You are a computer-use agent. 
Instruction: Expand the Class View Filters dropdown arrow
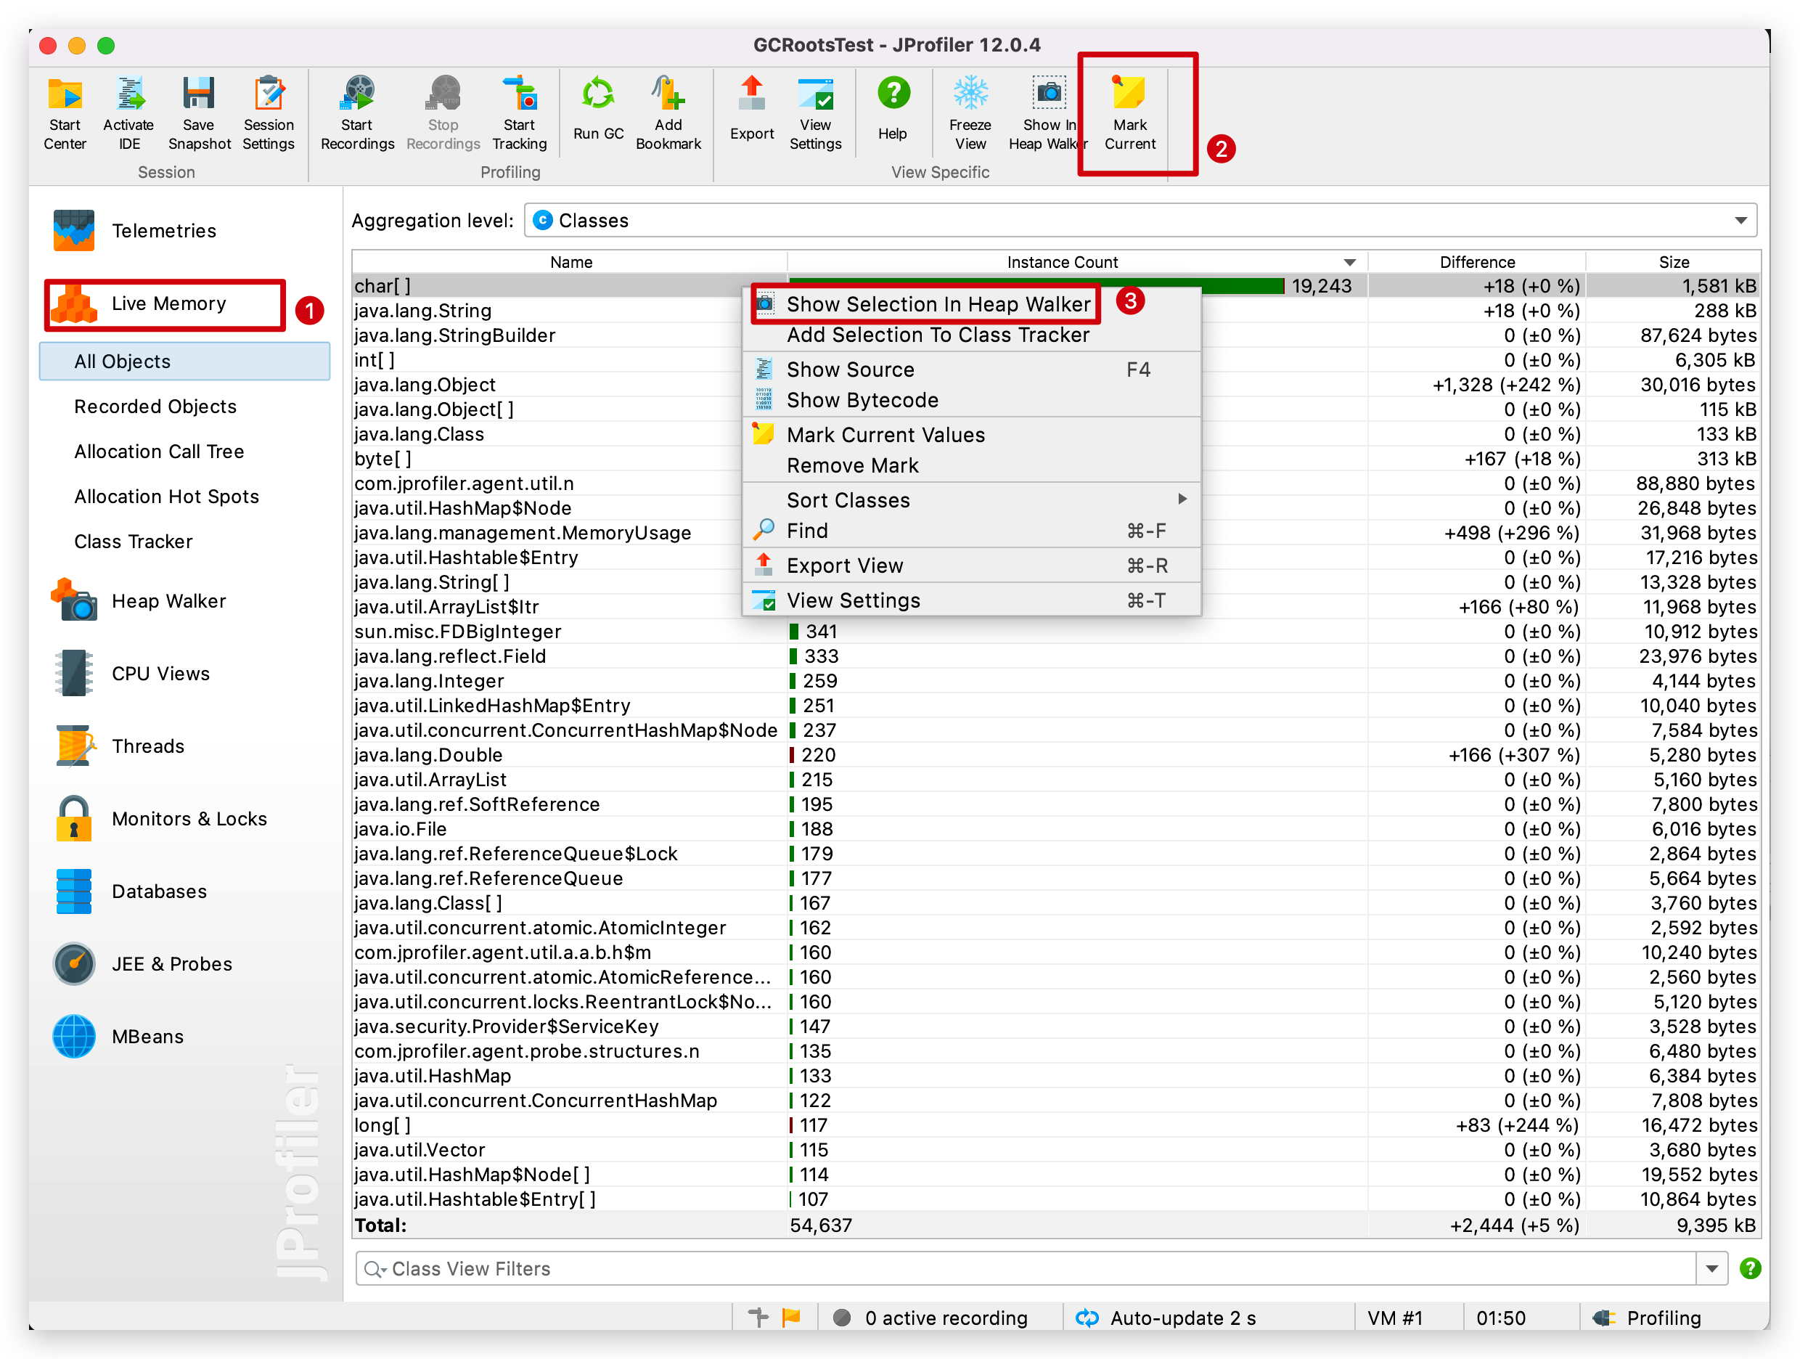click(x=1711, y=1269)
